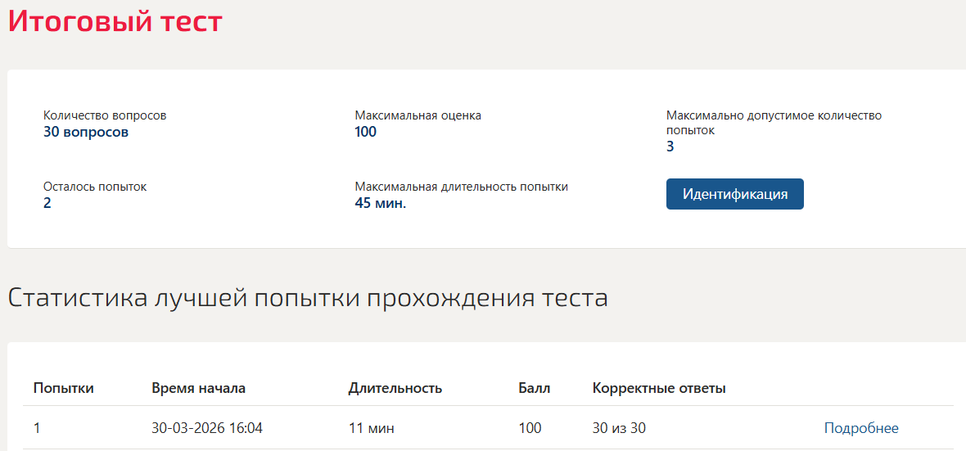Image resolution: width=966 pixels, height=451 pixels.
Task: Click the Балл column header
Action: [535, 388]
